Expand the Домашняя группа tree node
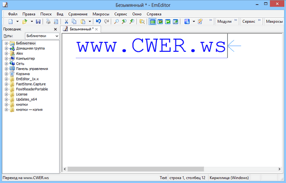The image size is (286, 183). [x=6, y=48]
